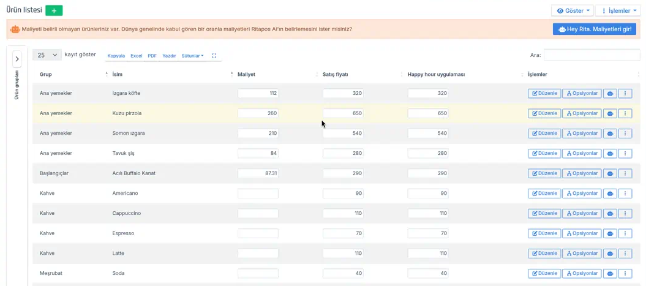Open the three-dot menu for Somon ızgara

625,134
